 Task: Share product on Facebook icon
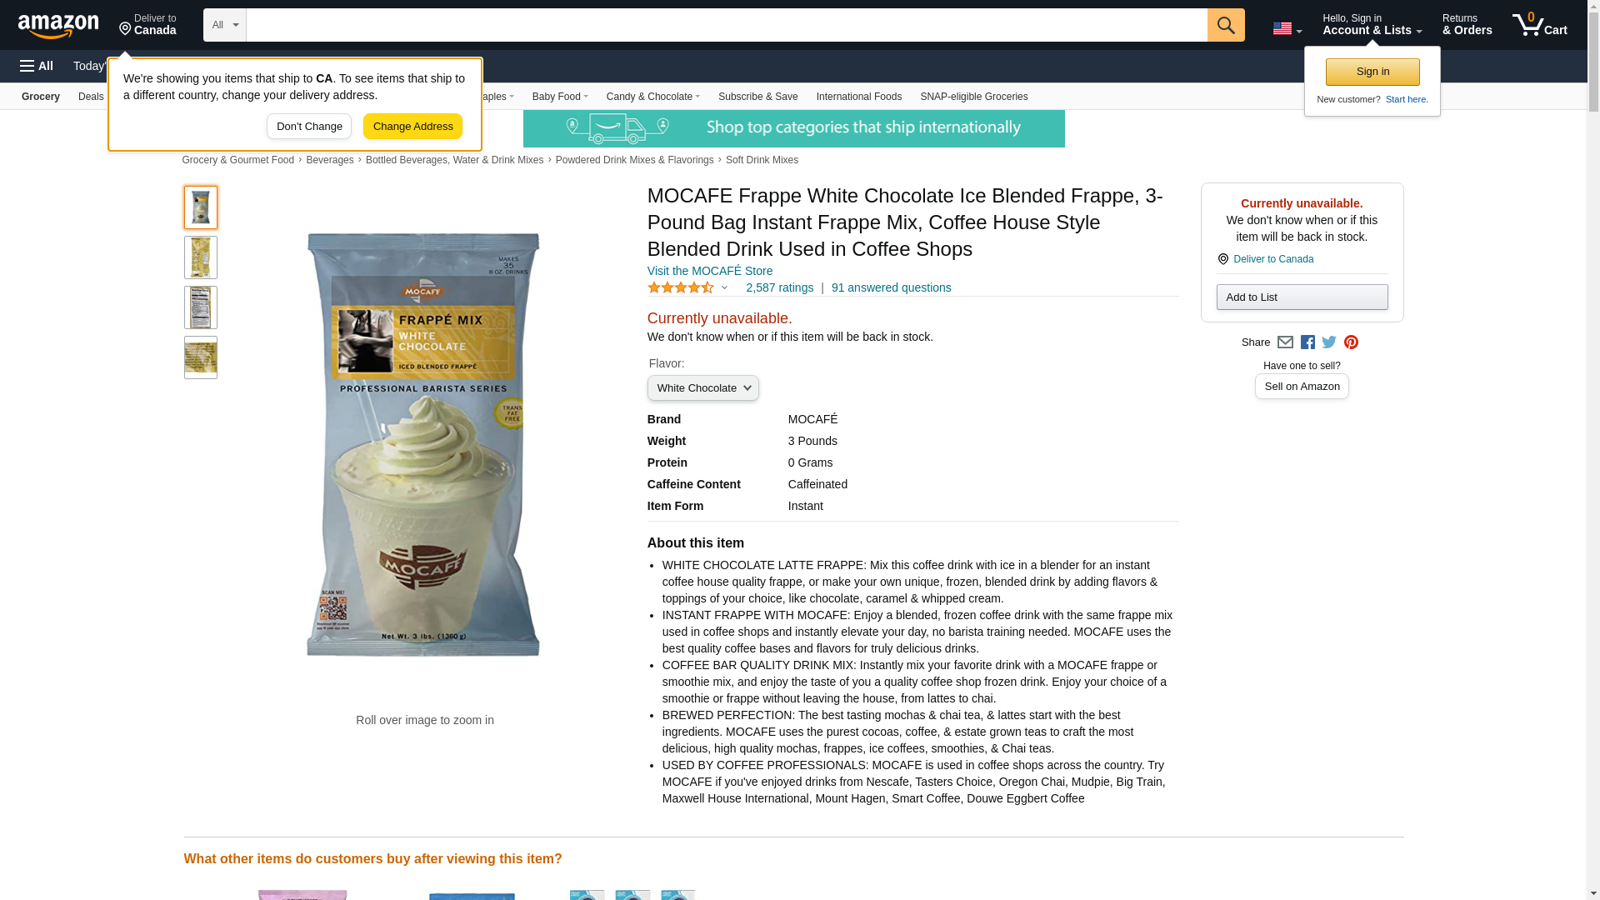click(x=1307, y=342)
